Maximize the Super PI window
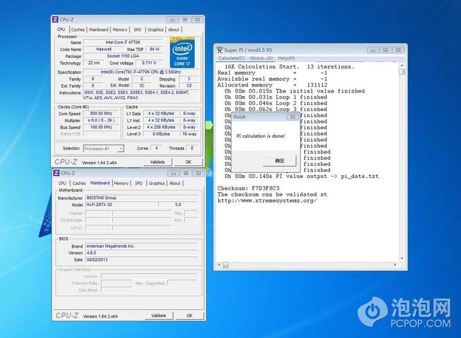This screenshot has height=338, width=461. click(x=386, y=50)
